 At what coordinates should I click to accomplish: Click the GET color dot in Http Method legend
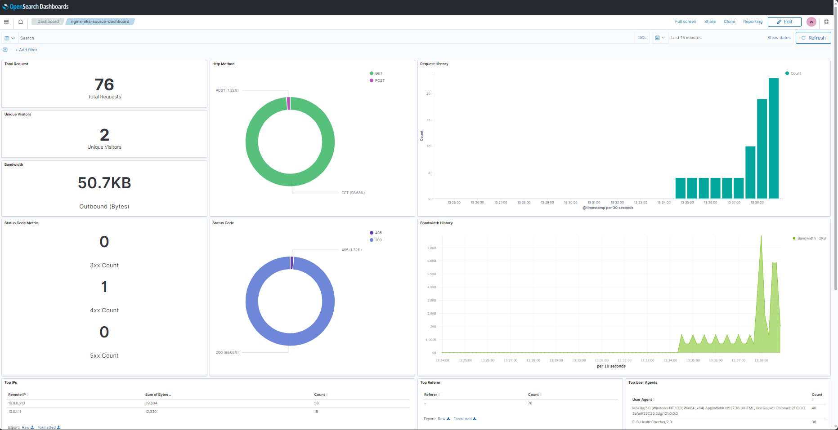click(372, 73)
